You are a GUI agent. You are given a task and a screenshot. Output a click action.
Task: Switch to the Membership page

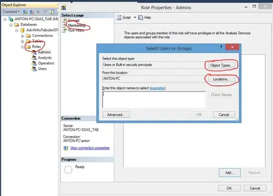pos(77,25)
